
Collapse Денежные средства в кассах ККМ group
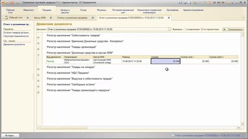[38, 55]
